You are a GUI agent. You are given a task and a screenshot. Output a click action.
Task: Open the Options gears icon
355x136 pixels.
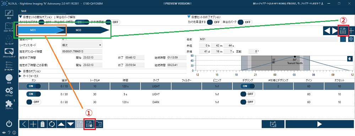point(9,92)
